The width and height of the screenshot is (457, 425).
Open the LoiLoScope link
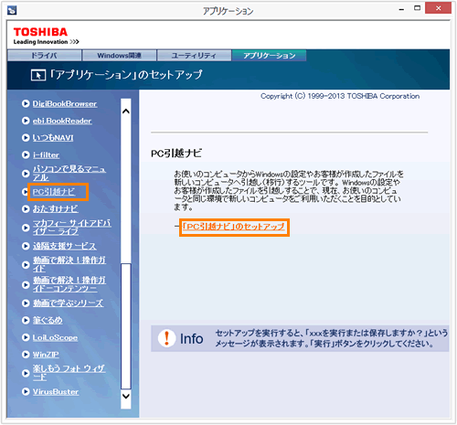point(55,337)
